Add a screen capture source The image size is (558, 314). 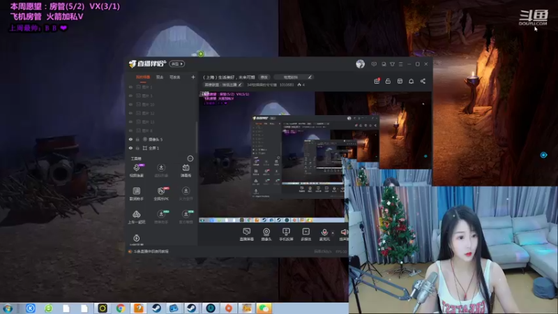247,234
